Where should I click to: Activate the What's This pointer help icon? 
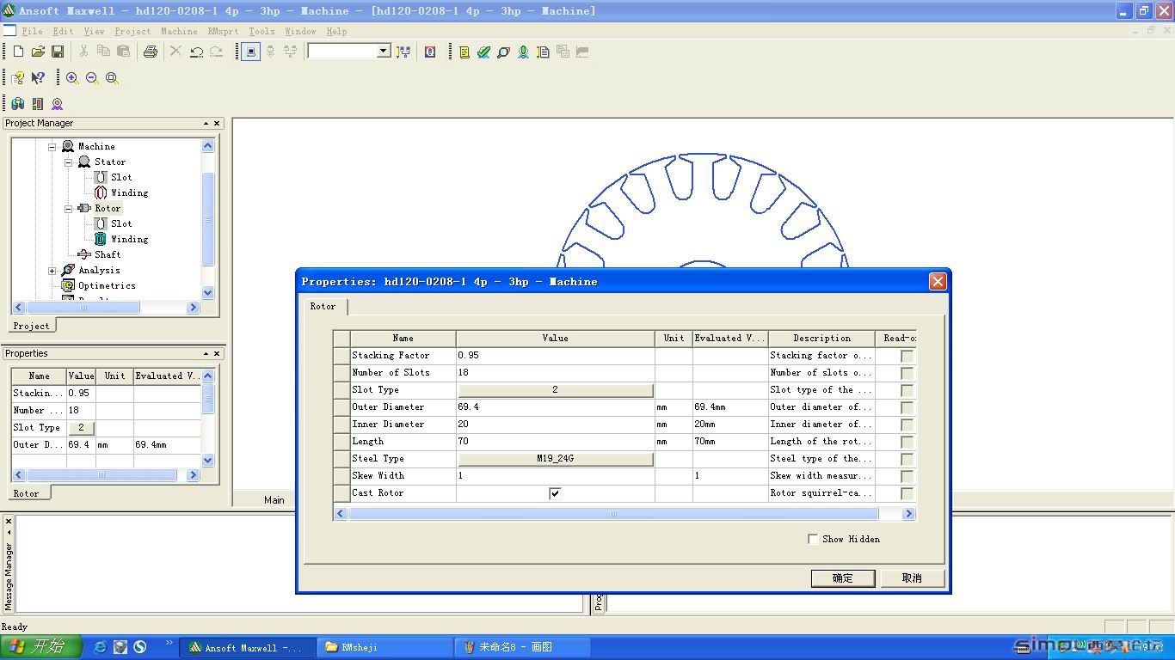coord(38,77)
